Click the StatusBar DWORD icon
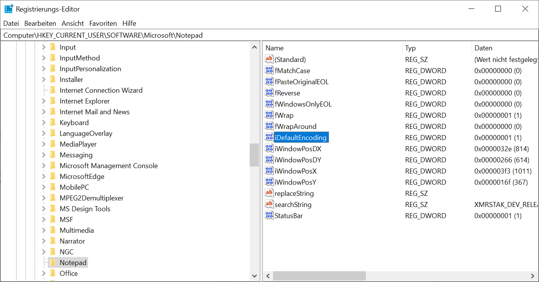Screen dimensions: 539x282 [269, 215]
